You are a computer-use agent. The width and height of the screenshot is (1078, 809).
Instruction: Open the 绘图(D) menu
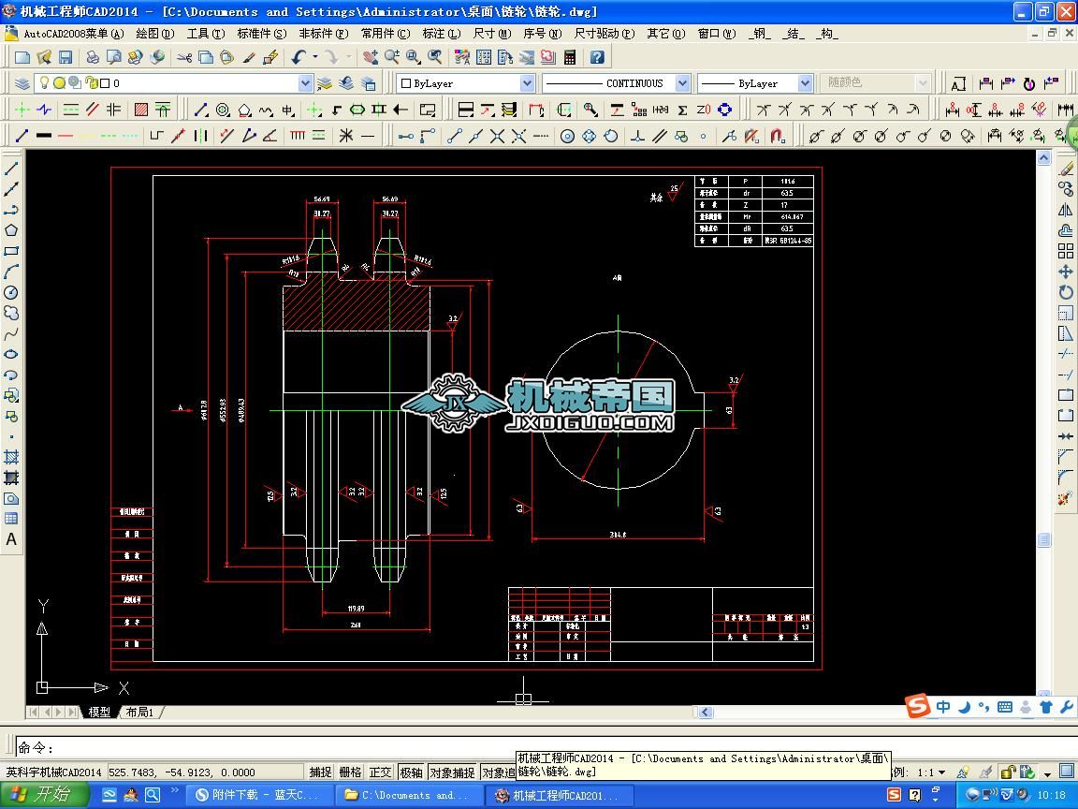[x=154, y=33]
